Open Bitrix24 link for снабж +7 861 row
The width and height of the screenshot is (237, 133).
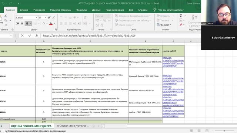click(173, 112)
